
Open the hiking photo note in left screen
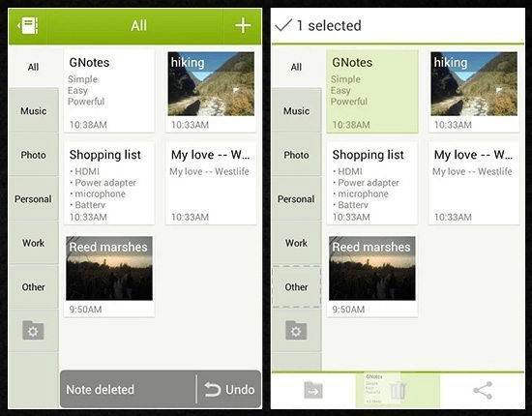(211, 91)
